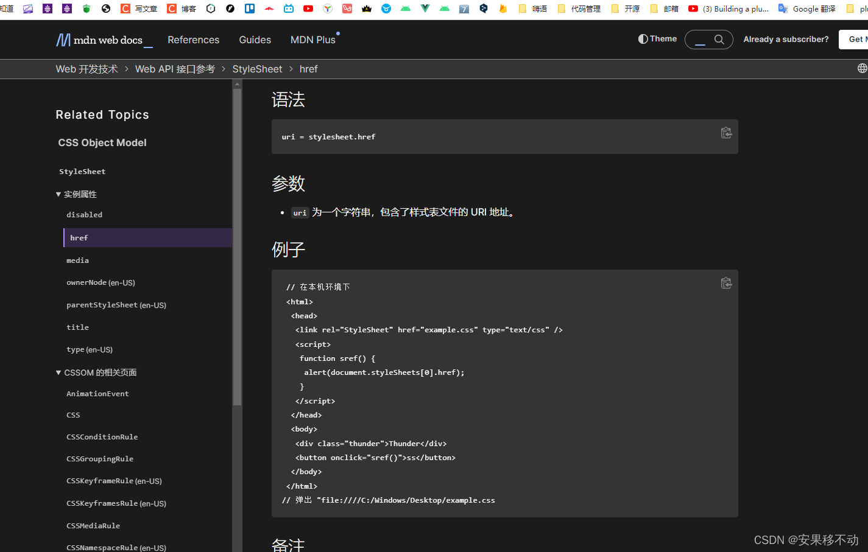The height and width of the screenshot is (552, 868).
Task: Open the MDN Plus menu
Action: [313, 40]
